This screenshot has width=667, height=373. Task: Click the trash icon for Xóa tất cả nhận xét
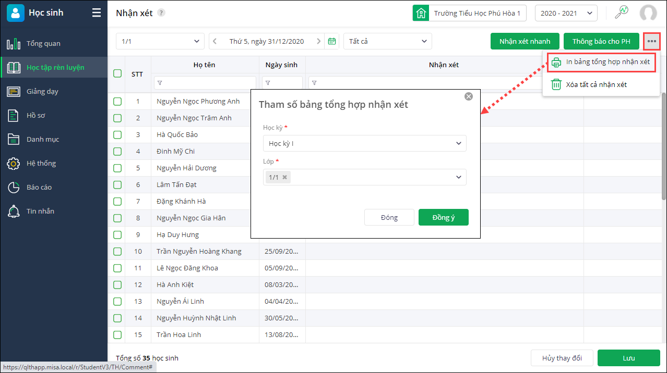click(557, 84)
